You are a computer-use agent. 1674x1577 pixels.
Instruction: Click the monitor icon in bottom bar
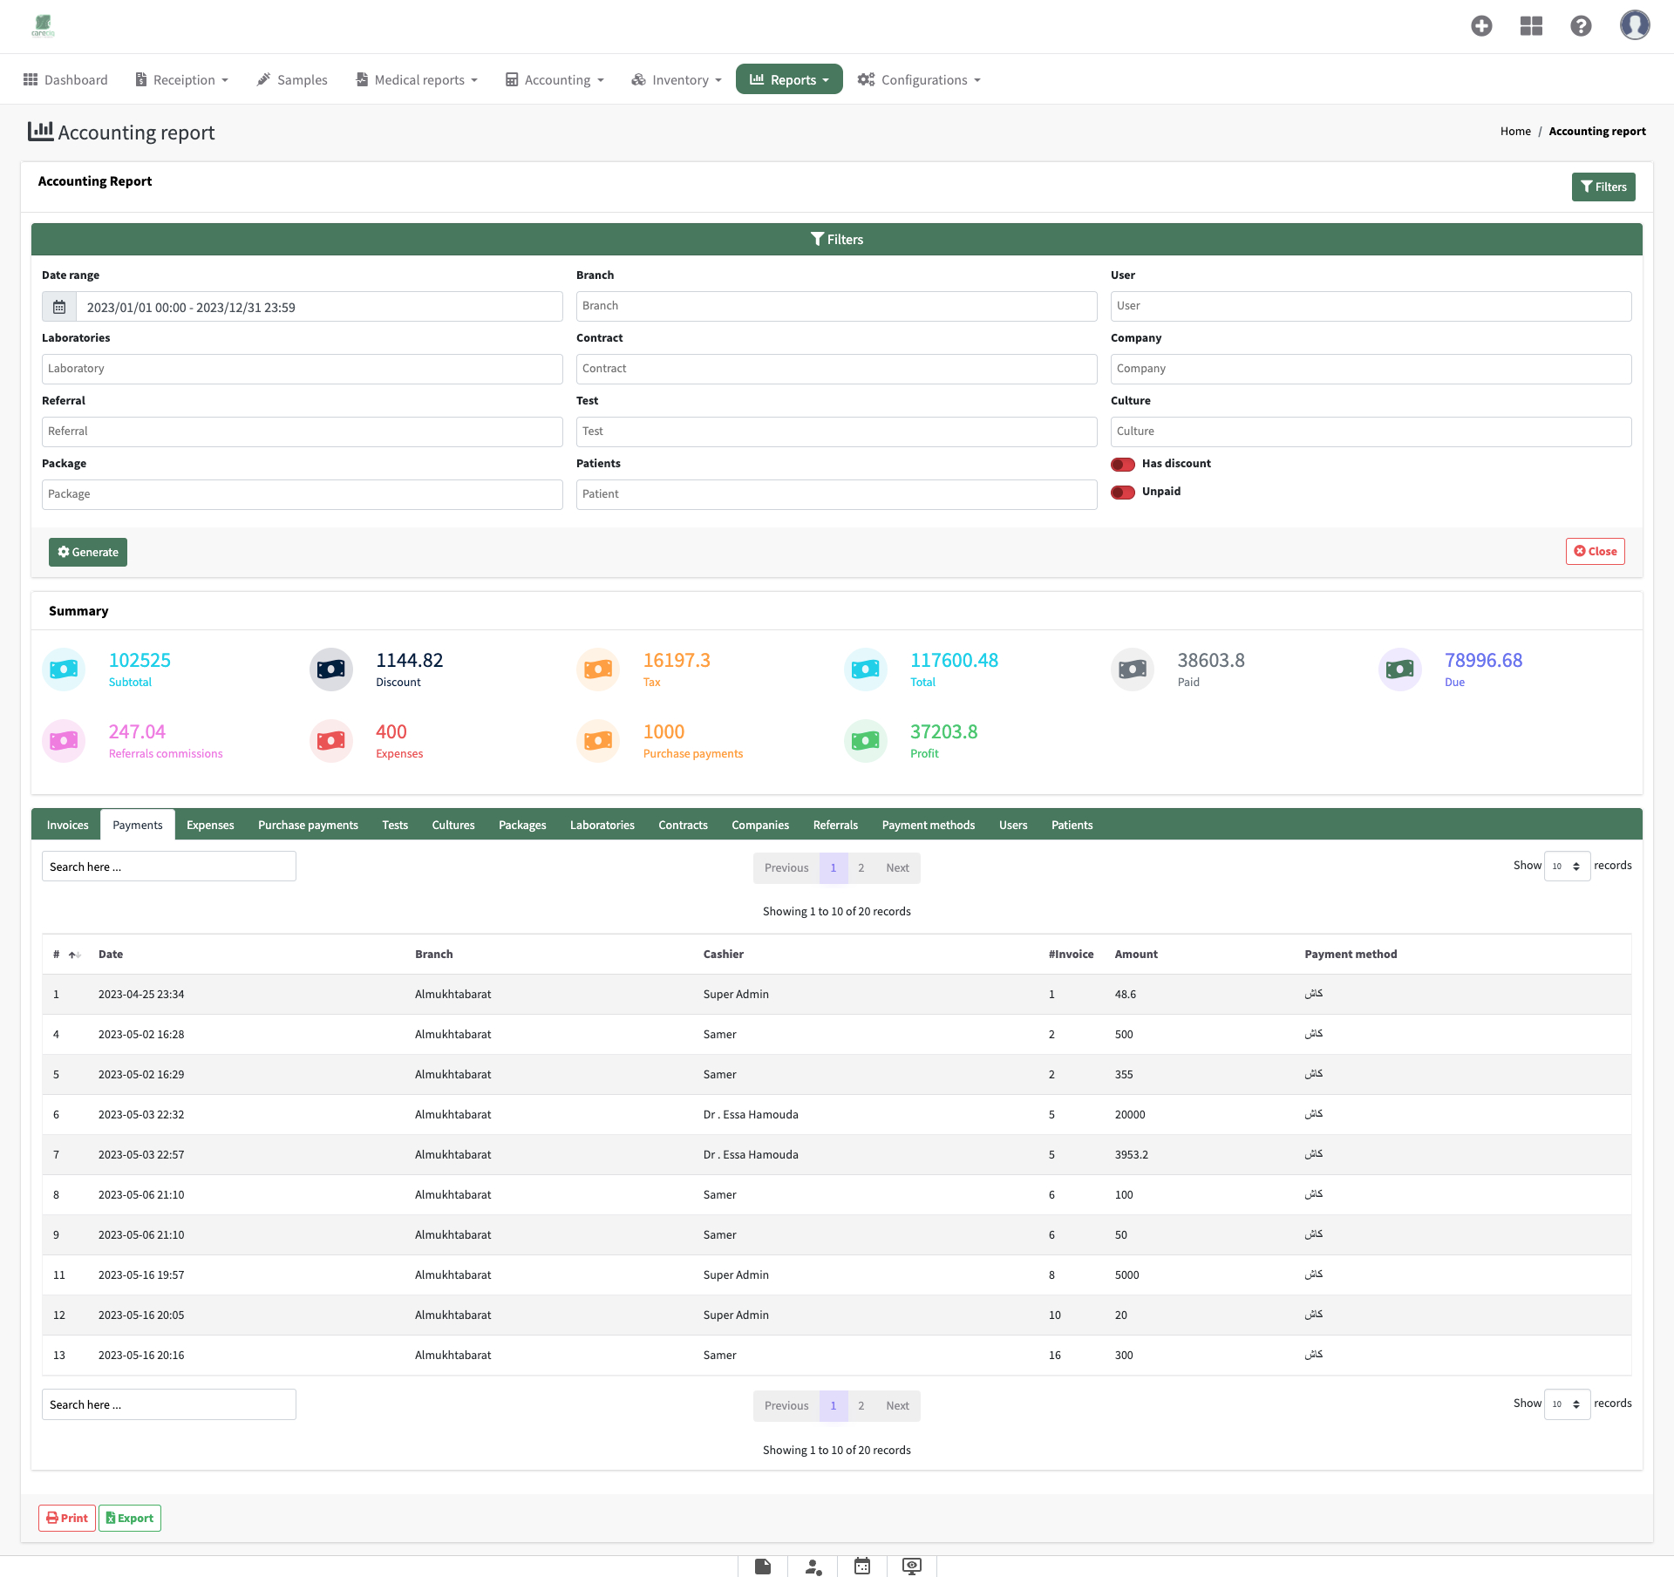click(x=912, y=1567)
